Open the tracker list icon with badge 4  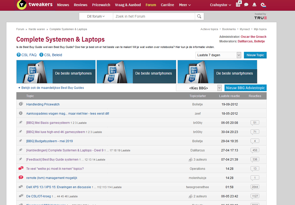pos(238,4)
